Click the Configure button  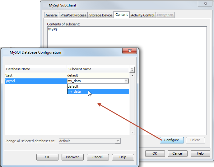(x=172, y=140)
